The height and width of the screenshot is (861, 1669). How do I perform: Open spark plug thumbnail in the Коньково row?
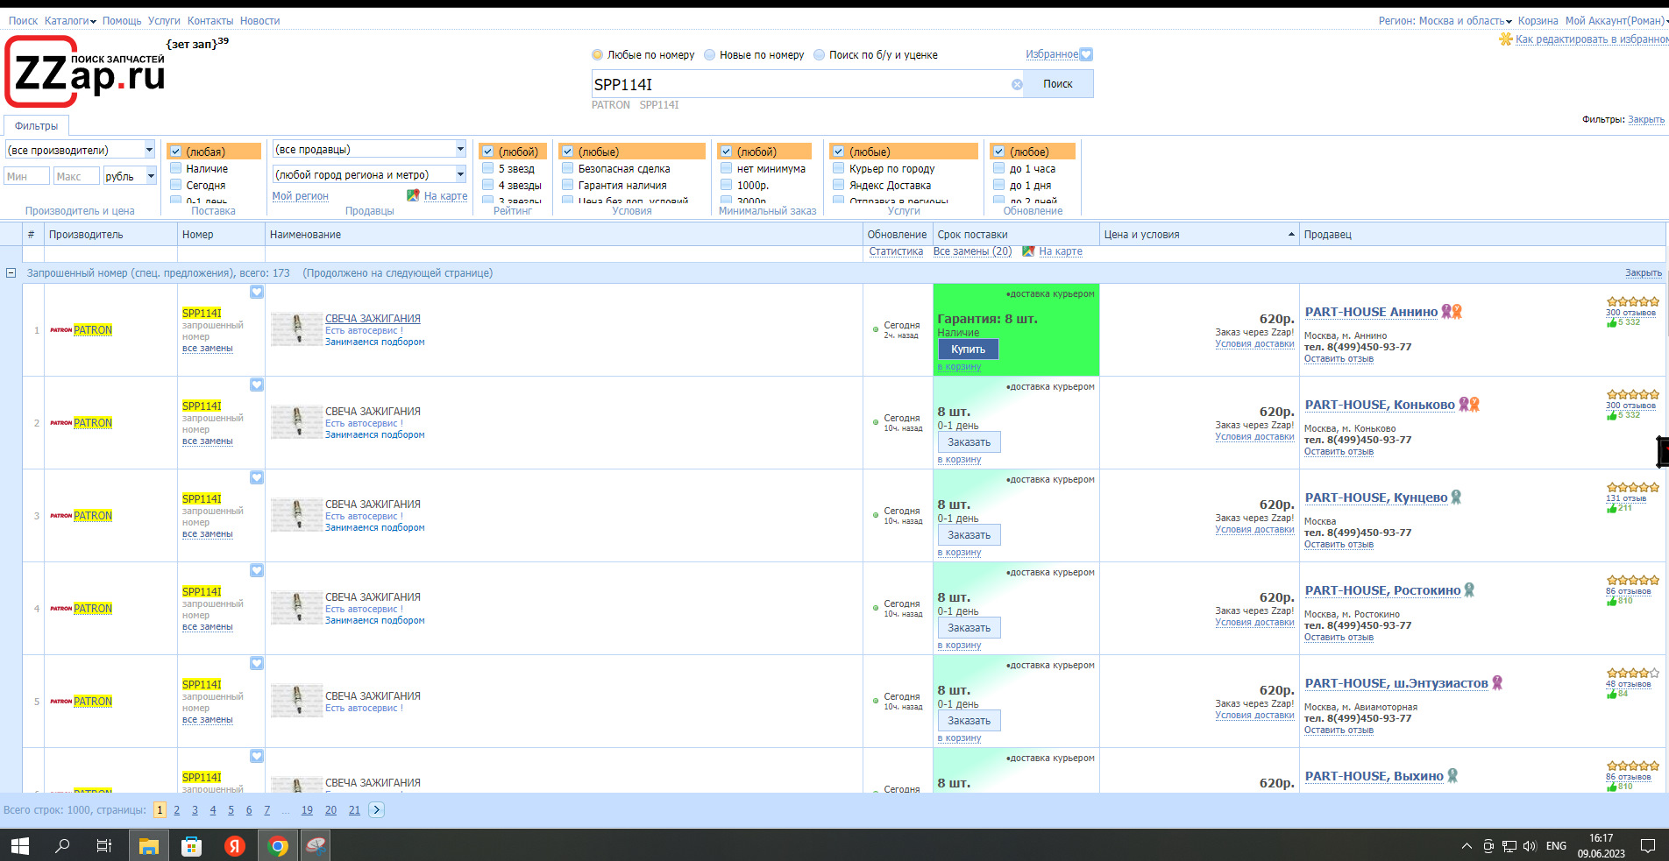(x=296, y=422)
